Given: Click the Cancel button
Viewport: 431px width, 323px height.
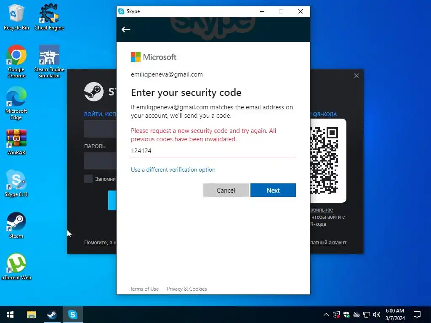Looking at the screenshot, I should pos(226,191).
